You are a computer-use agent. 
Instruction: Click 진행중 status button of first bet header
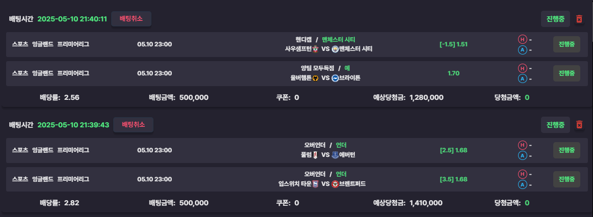point(555,19)
